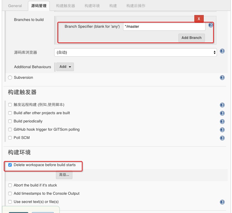Image resolution: width=232 pixels, height=213 pixels.
Task: Open the 构建后操作 tab
Action: click(136, 6)
